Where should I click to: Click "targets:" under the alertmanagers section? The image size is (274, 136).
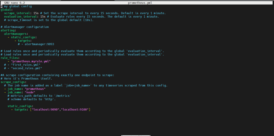pyautogui.click(x=25, y=41)
